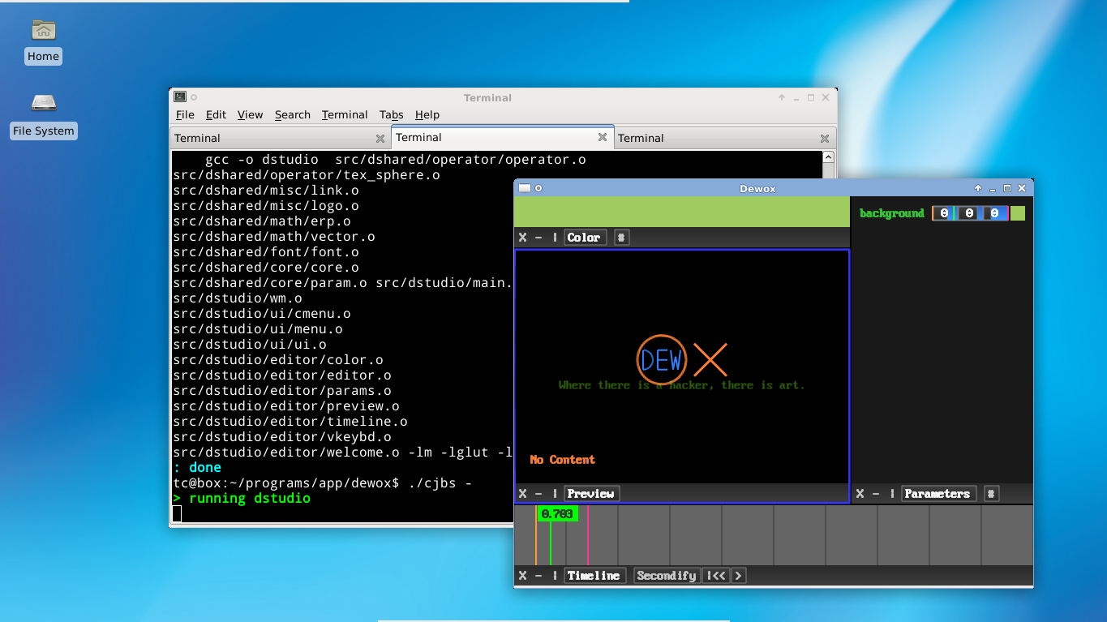
Task: Open the Parameters panel type selector
Action: coord(937,494)
